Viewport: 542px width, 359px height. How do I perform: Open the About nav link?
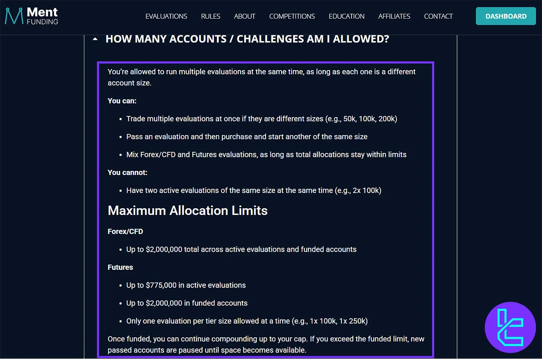[245, 16]
